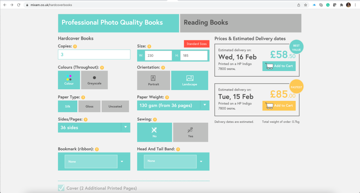
Task: Click the red Standard Sizes button
Action: coord(197,44)
